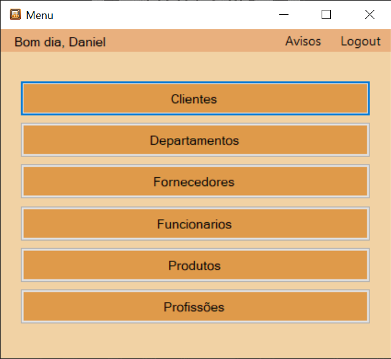Image resolution: width=391 pixels, height=359 pixels.
Task: Launch the Produtos section
Action: (195, 265)
